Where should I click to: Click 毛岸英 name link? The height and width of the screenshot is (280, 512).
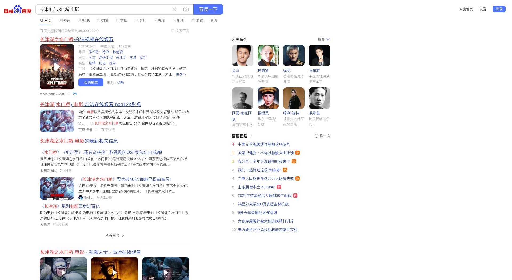314,113
